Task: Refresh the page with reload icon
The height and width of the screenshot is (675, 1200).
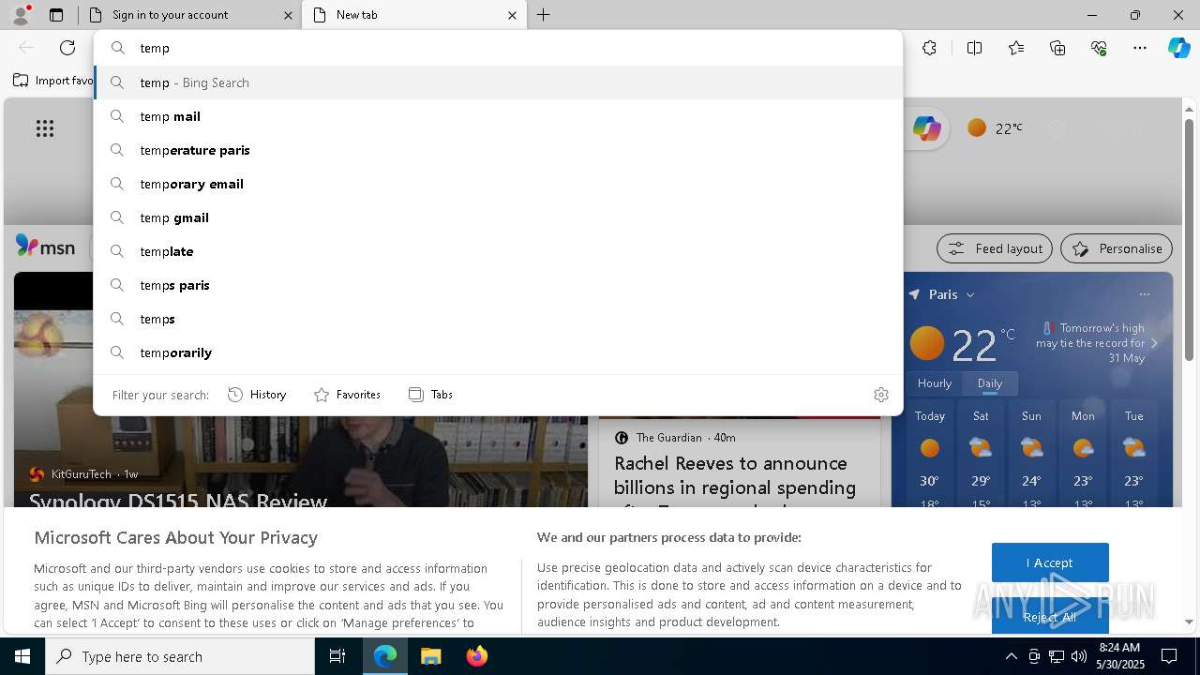Action: pyautogui.click(x=67, y=48)
